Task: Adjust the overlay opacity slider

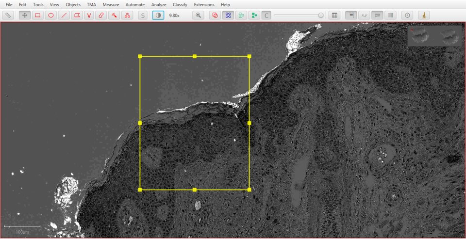Action: pos(299,15)
